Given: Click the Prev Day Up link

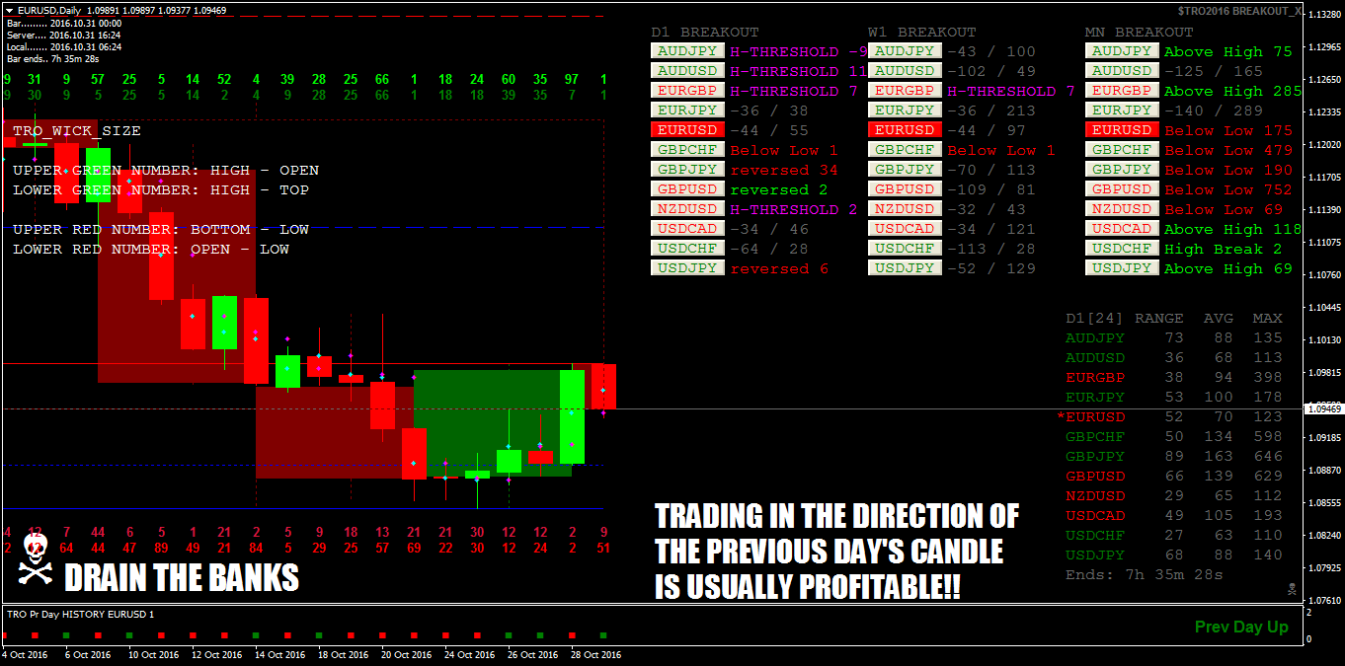Looking at the screenshot, I should pos(1241,626).
